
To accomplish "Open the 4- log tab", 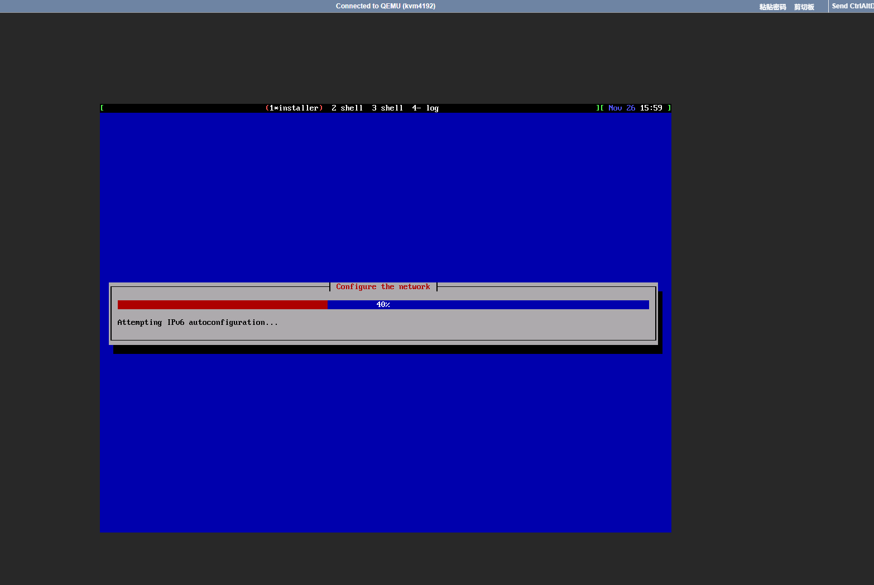I will pyautogui.click(x=425, y=108).
